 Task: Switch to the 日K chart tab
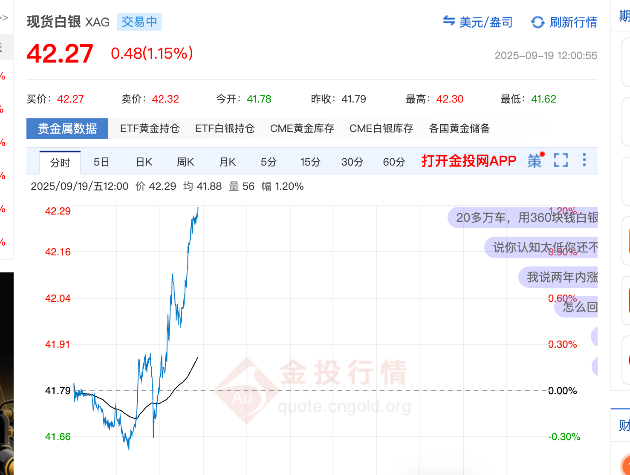coord(144,162)
